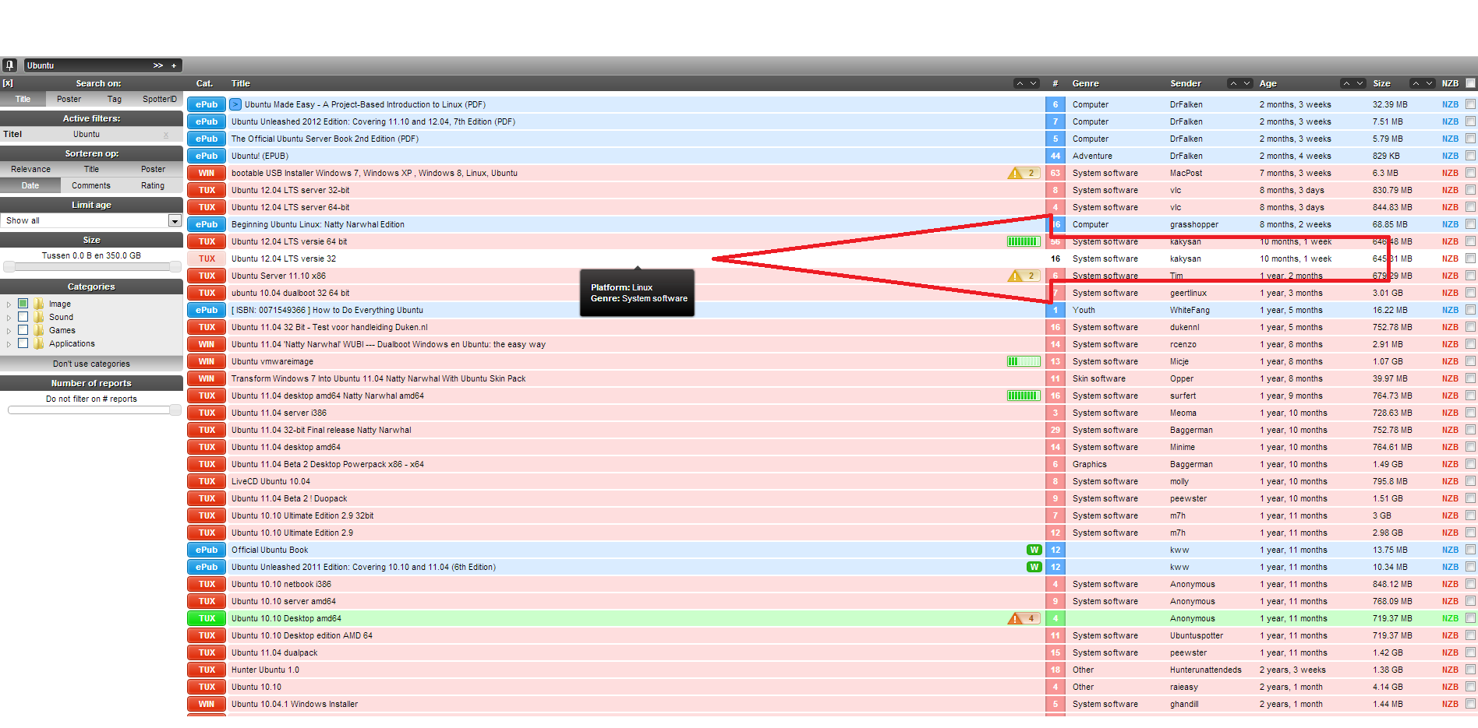This screenshot has width=1478, height=728.
Task: Expand the Applications category tree node
Action: coord(9,344)
